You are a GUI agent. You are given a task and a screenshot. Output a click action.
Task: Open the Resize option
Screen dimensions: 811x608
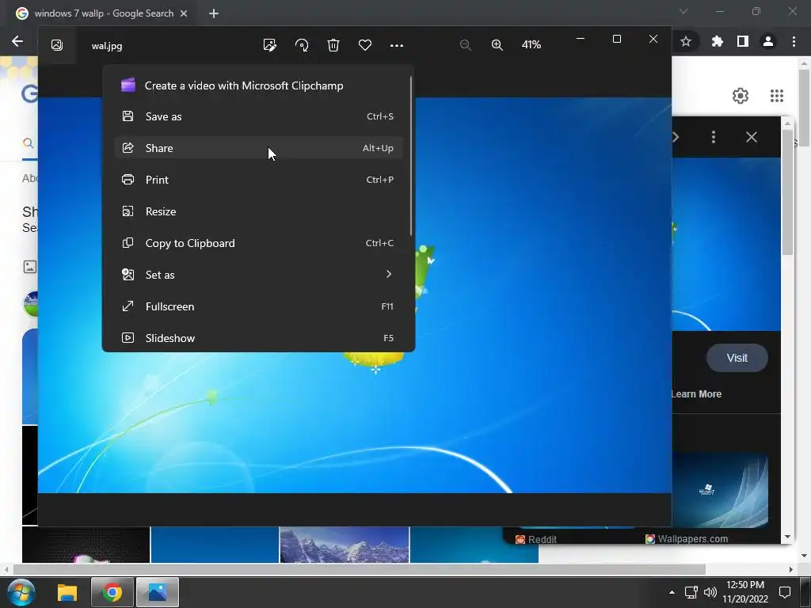(258, 211)
